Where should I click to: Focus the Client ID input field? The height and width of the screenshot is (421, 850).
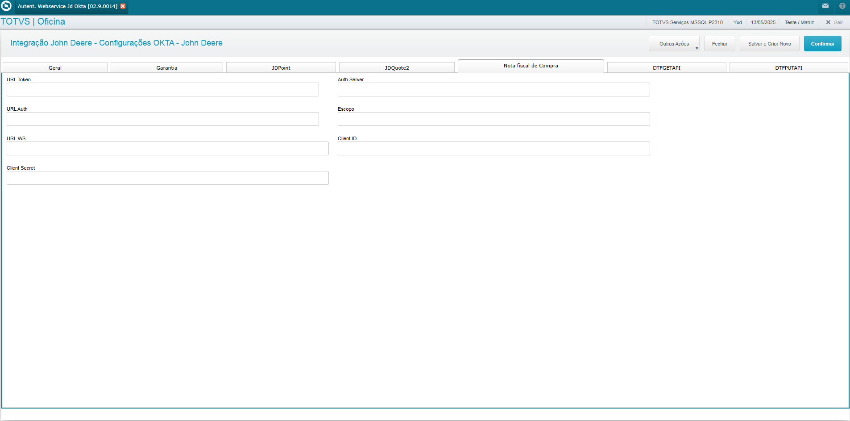point(494,149)
